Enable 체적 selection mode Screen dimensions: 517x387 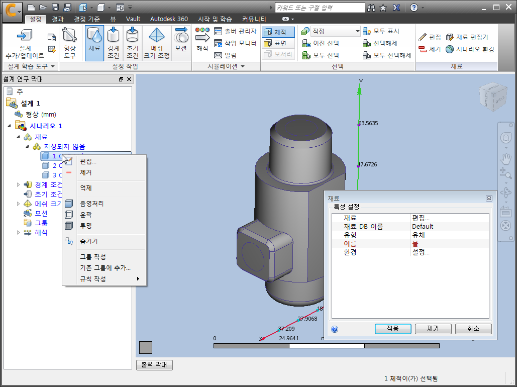click(278, 32)
